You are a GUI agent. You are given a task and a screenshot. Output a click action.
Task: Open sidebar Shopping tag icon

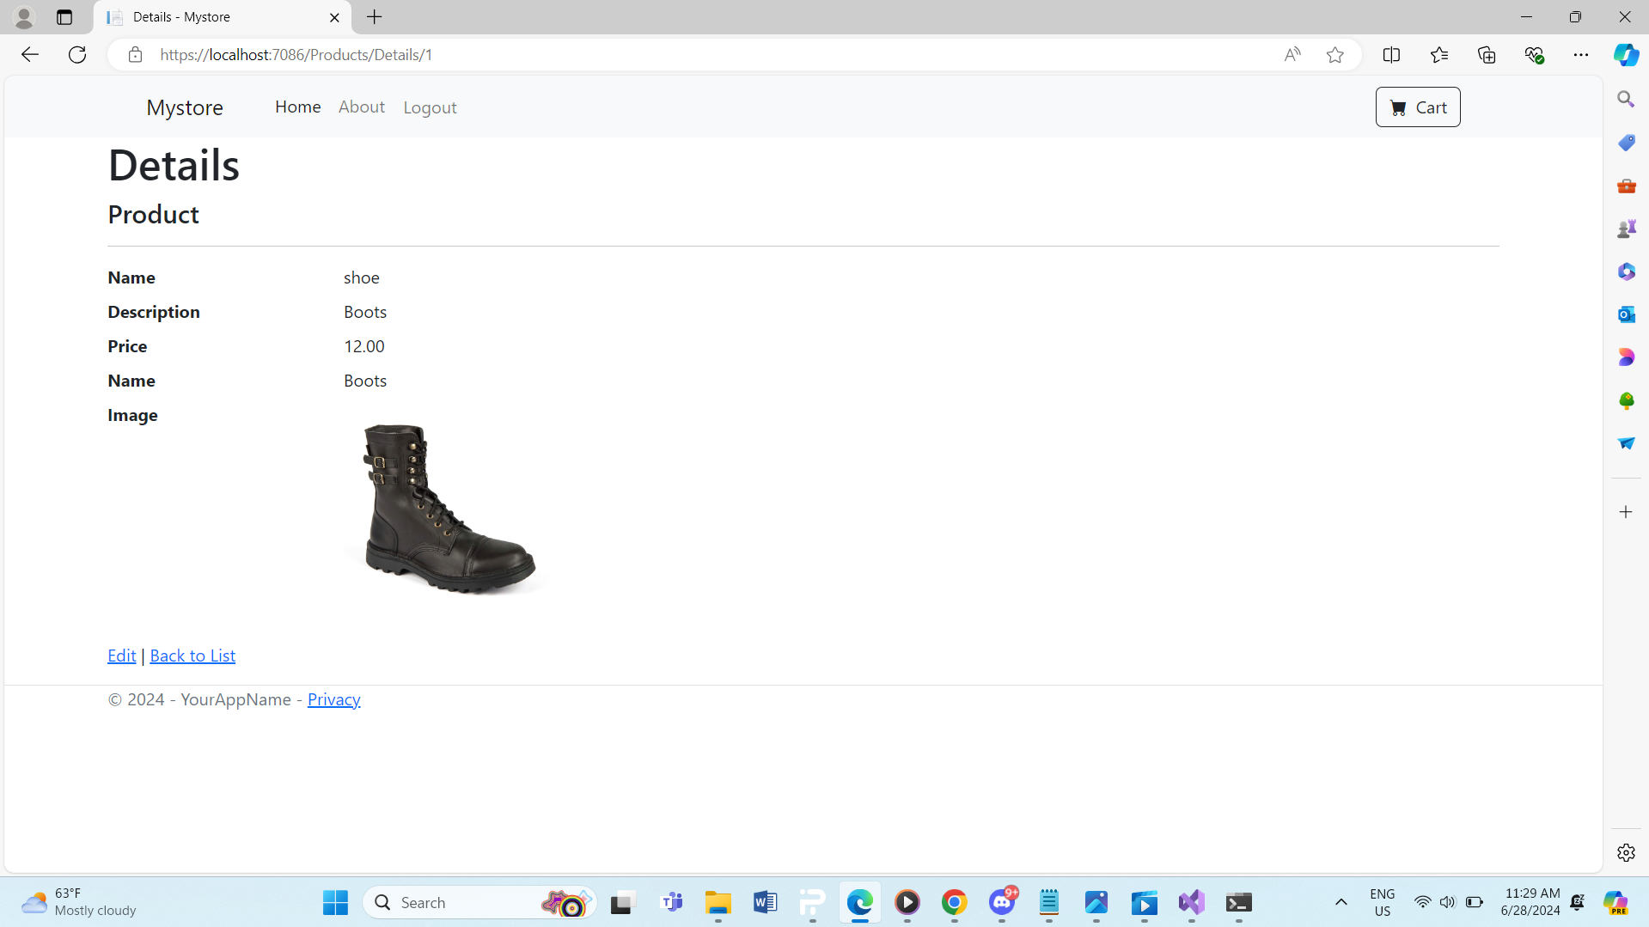point(1626,143)
